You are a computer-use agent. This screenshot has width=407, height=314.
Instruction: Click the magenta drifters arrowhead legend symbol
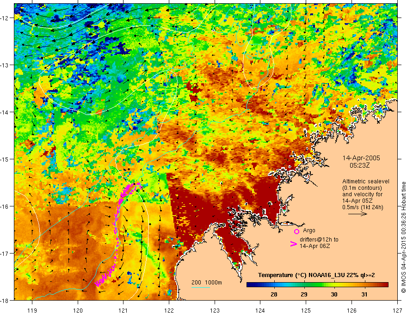[x=293, y=244]
